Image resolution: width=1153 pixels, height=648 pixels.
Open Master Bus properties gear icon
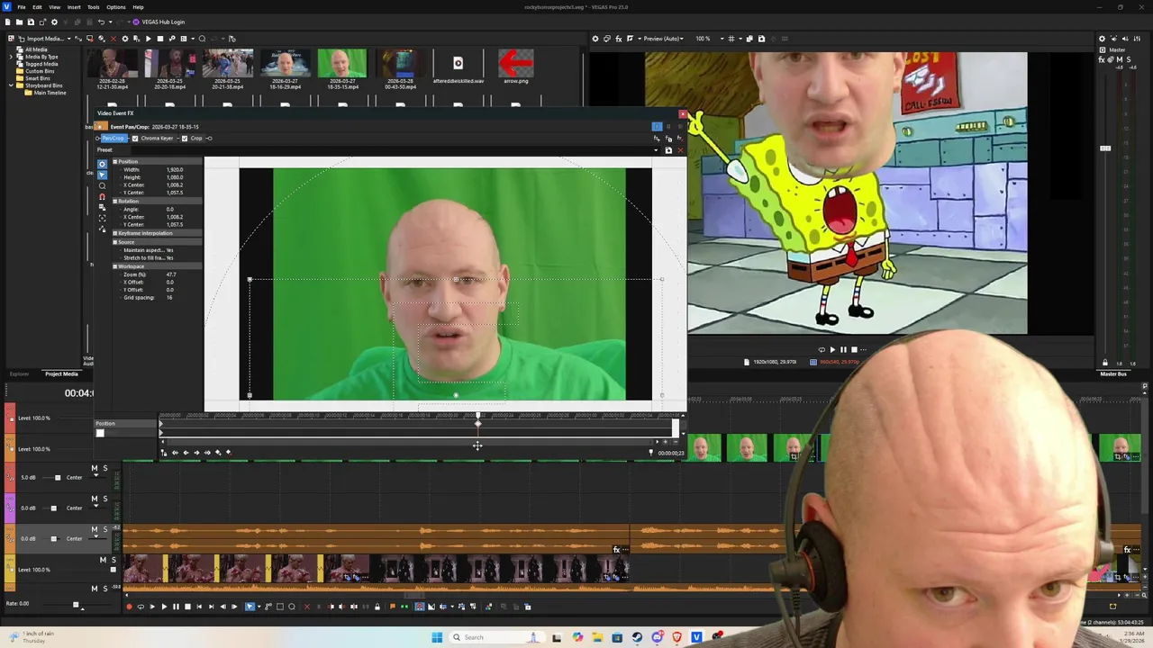[1101, 39]
